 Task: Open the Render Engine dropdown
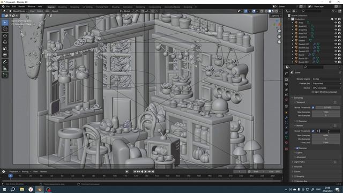(x=326, y=79)
